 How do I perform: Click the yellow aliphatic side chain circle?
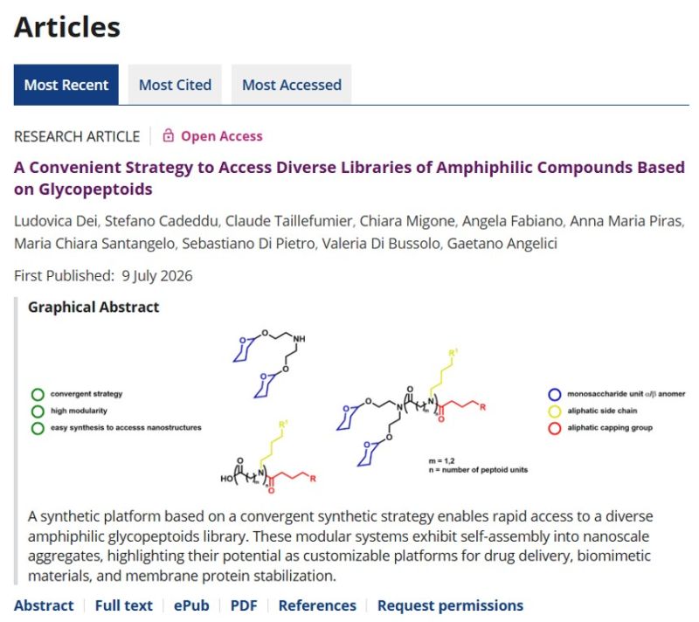click(555, 411)
